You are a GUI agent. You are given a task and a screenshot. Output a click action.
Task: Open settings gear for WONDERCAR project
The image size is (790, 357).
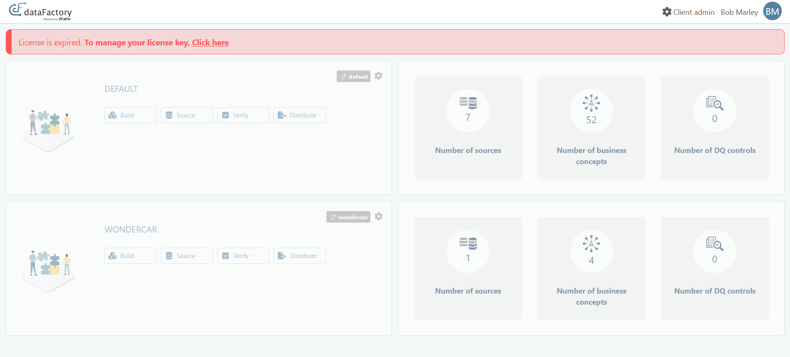(378, 216)
